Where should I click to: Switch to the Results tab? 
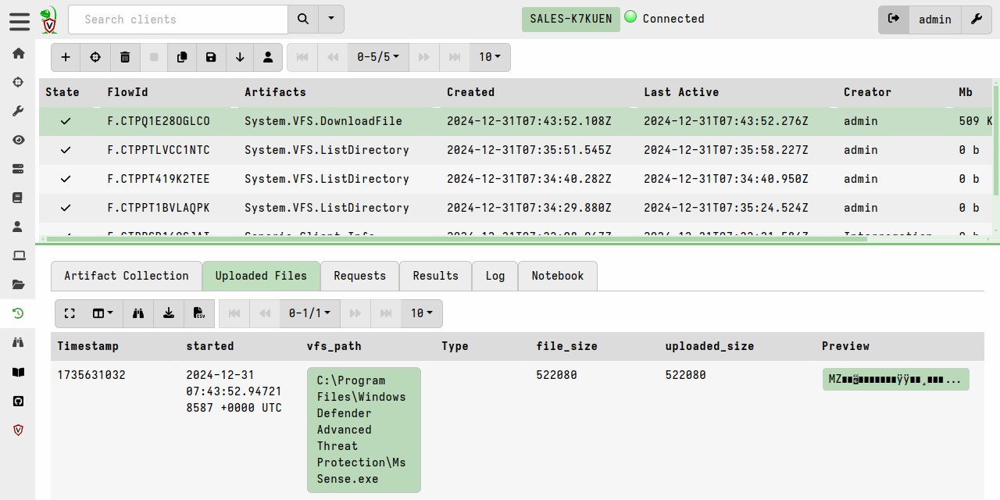pos(435,276)
